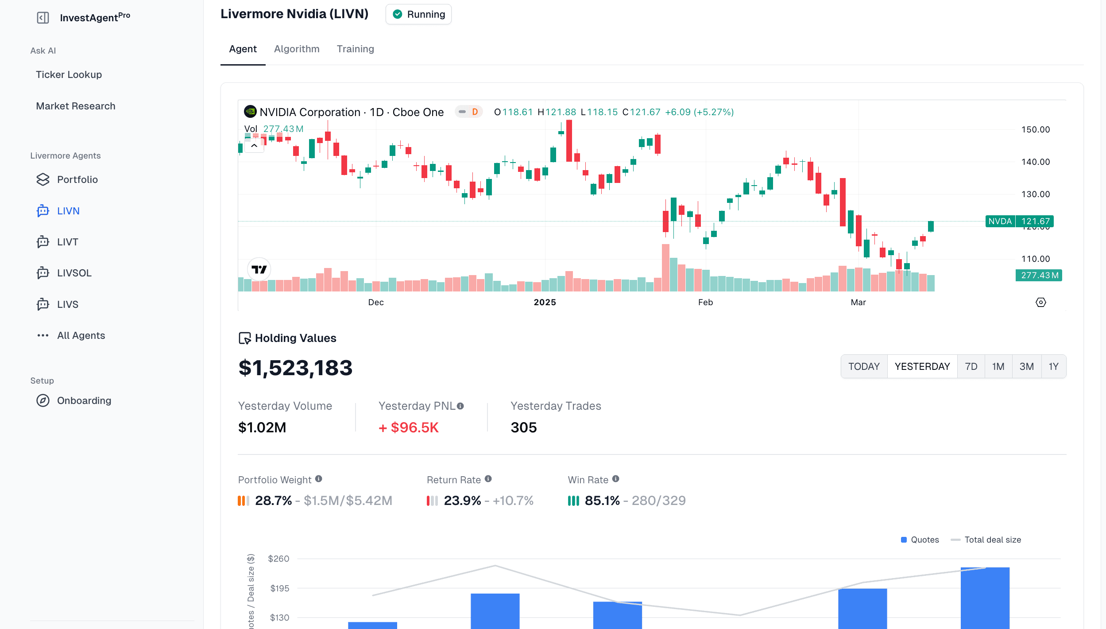Click the TradingView logo on the chart

pyautogui.click(x=259, y=269)
